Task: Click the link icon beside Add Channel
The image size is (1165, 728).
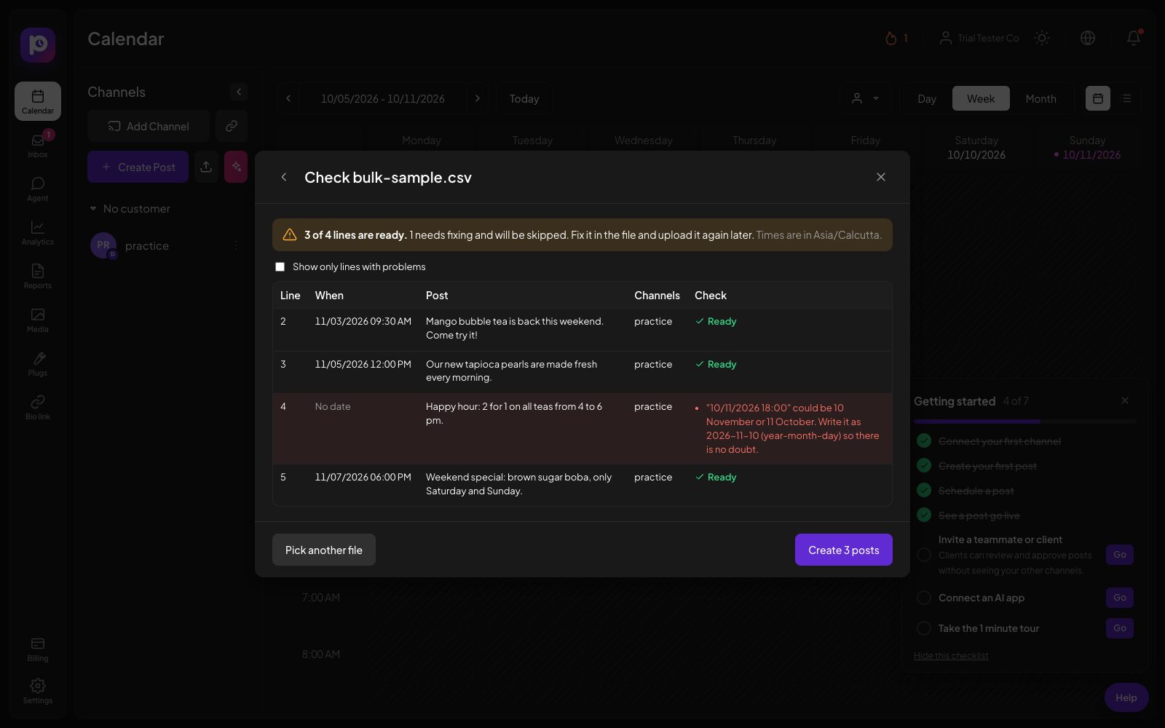Action: [232, 126]
